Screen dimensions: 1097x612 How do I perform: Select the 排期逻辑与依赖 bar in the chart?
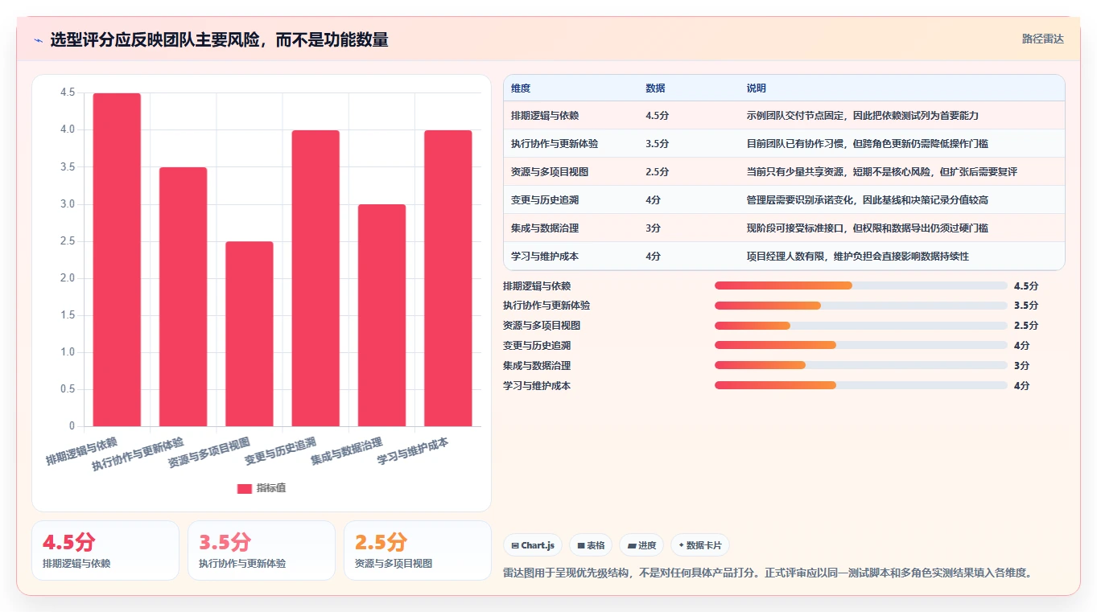[x=117, y=260]
